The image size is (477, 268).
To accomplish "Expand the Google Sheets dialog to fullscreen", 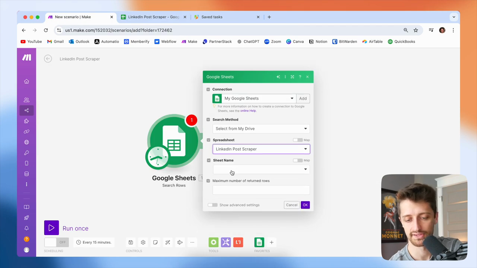I will pyautogui.click(x=293, y=77).
